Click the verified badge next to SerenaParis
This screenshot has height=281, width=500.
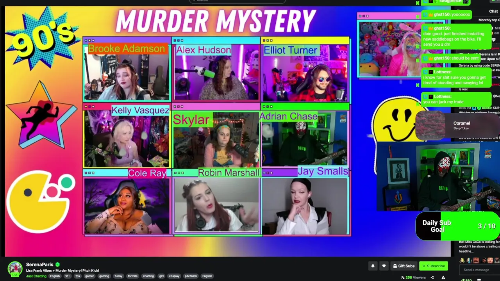coord(57,265)
